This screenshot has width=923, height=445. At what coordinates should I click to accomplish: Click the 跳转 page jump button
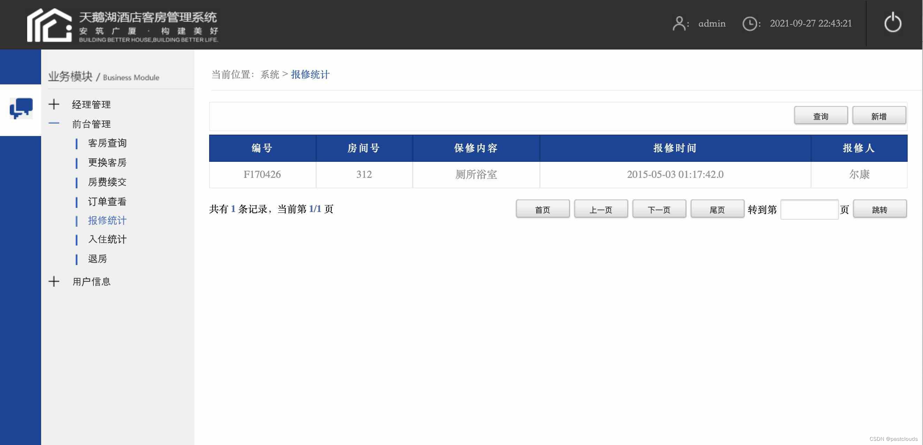879,209
